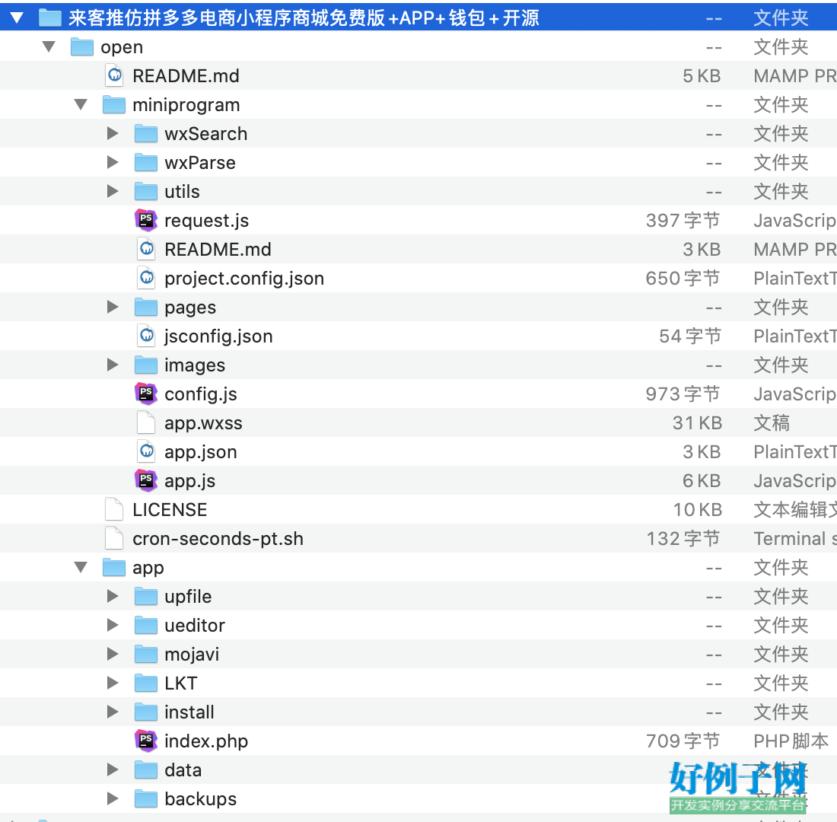Screen dimensions: 837x822
Task: Select the wxParse folder icon
Action: pos(146,162)
